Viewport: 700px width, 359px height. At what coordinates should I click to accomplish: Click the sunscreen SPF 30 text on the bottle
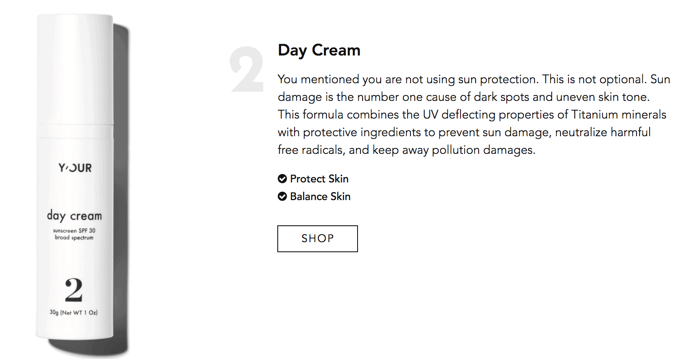coord(74,231)
